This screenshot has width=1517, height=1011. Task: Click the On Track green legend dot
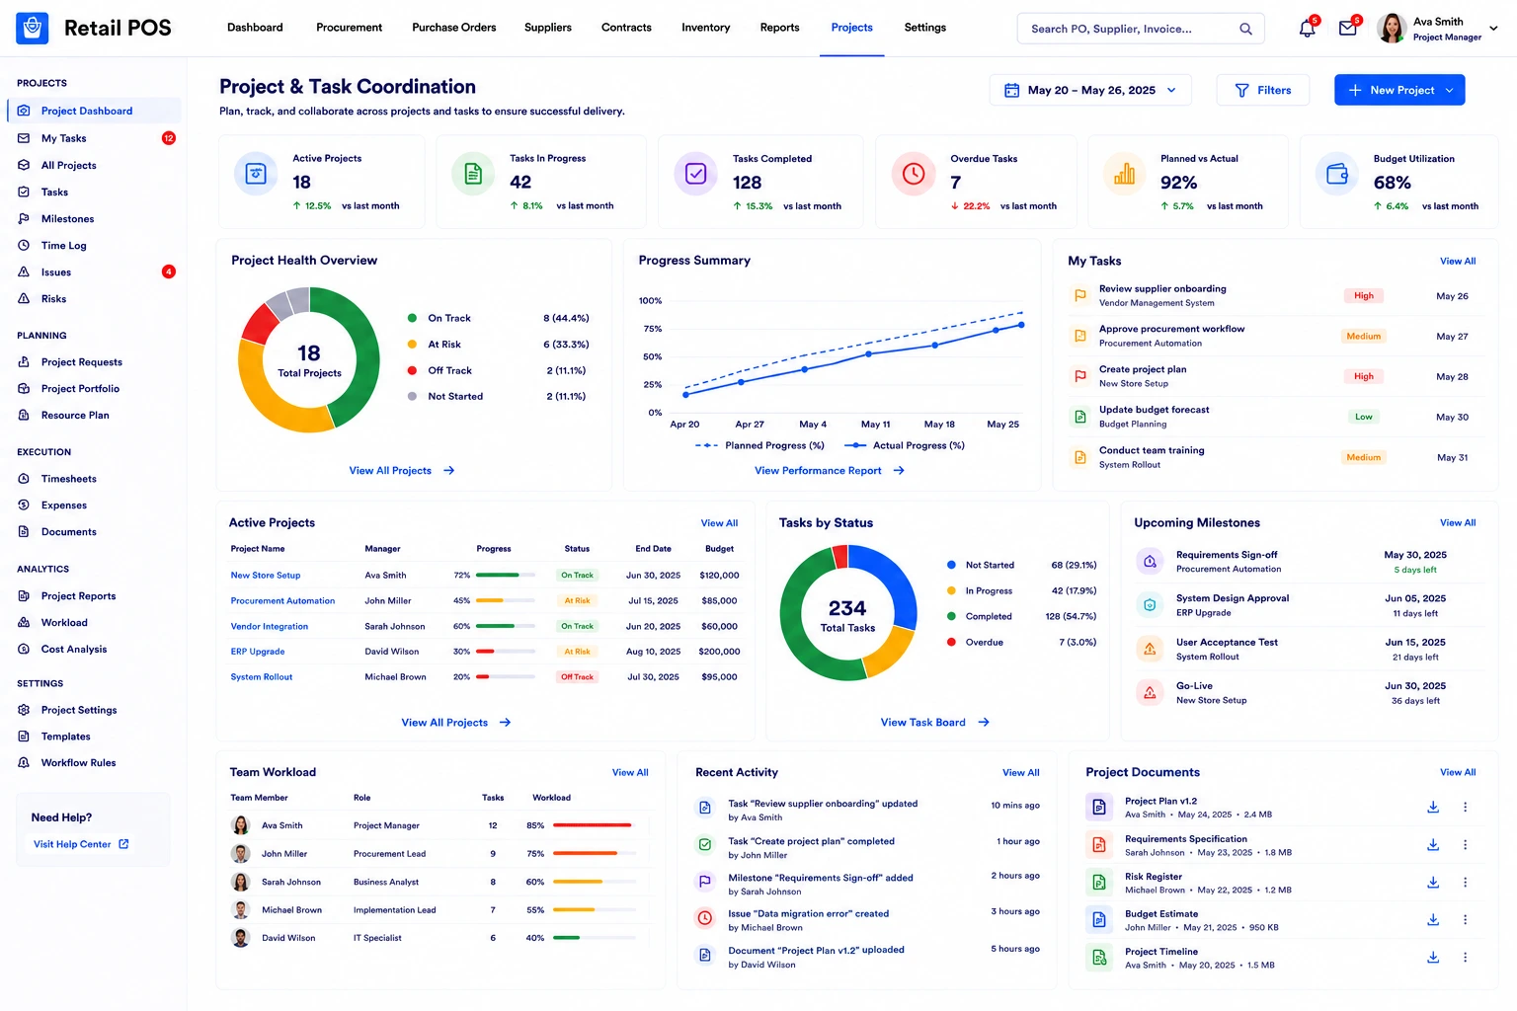(x=412, y=318)
